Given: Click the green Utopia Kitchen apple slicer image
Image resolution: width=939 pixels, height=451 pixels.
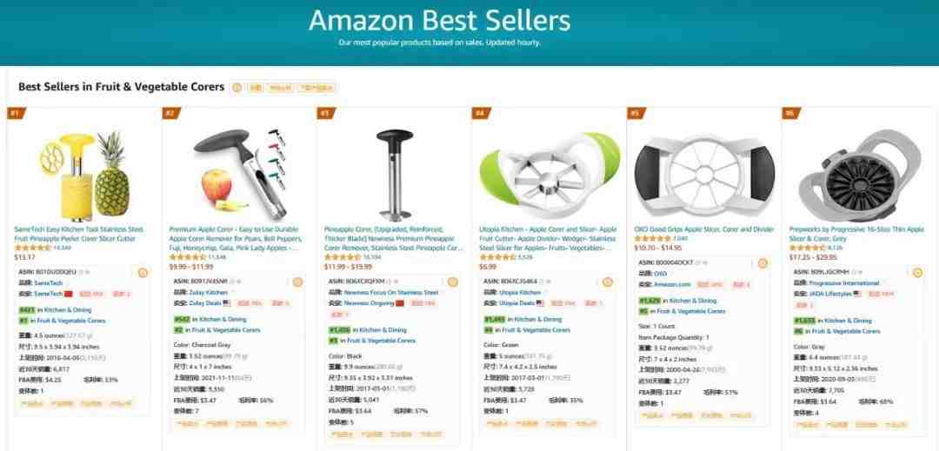Looking at the screenshot, I should (548, 174).
